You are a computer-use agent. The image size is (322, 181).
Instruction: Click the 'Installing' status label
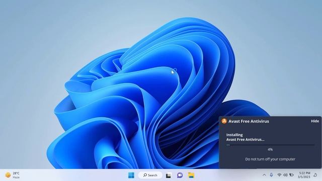pos(234,135)
